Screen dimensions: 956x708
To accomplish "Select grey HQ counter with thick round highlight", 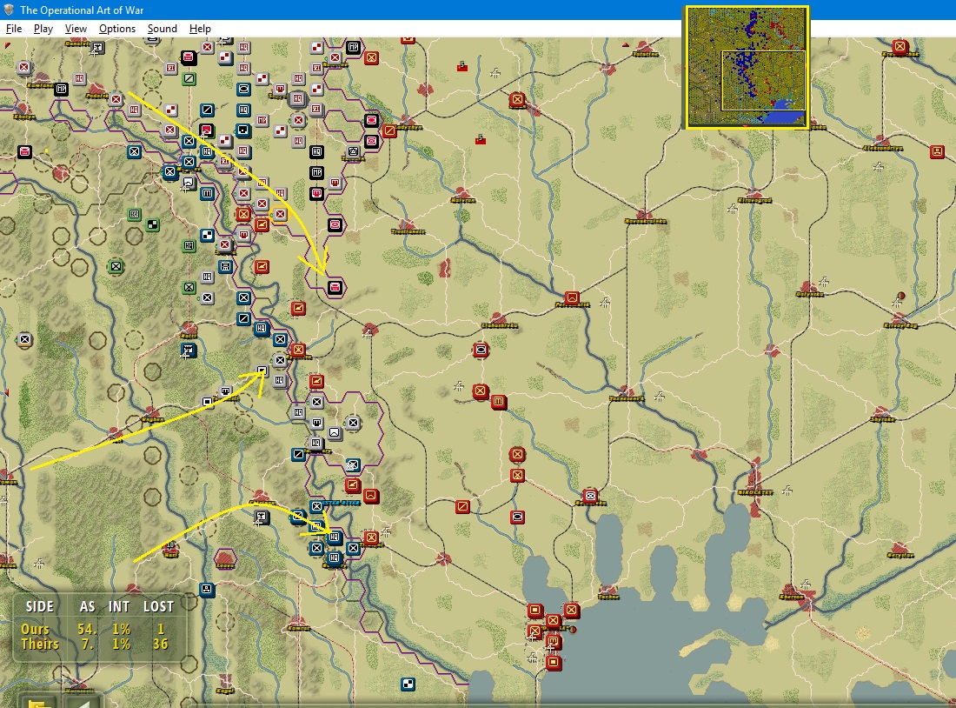I will point(297,99).
